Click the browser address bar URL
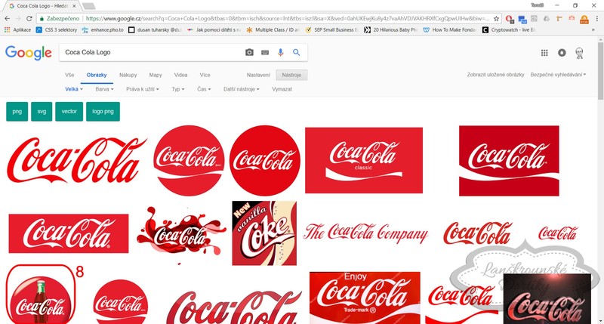The width and height of the screenshot is (604, 324). [x=287, y=18]
